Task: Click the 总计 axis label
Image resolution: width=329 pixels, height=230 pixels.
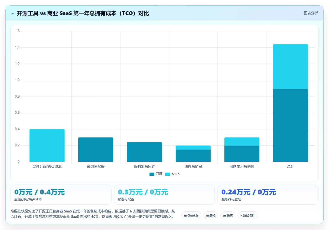Action: [x=290, y=167]
